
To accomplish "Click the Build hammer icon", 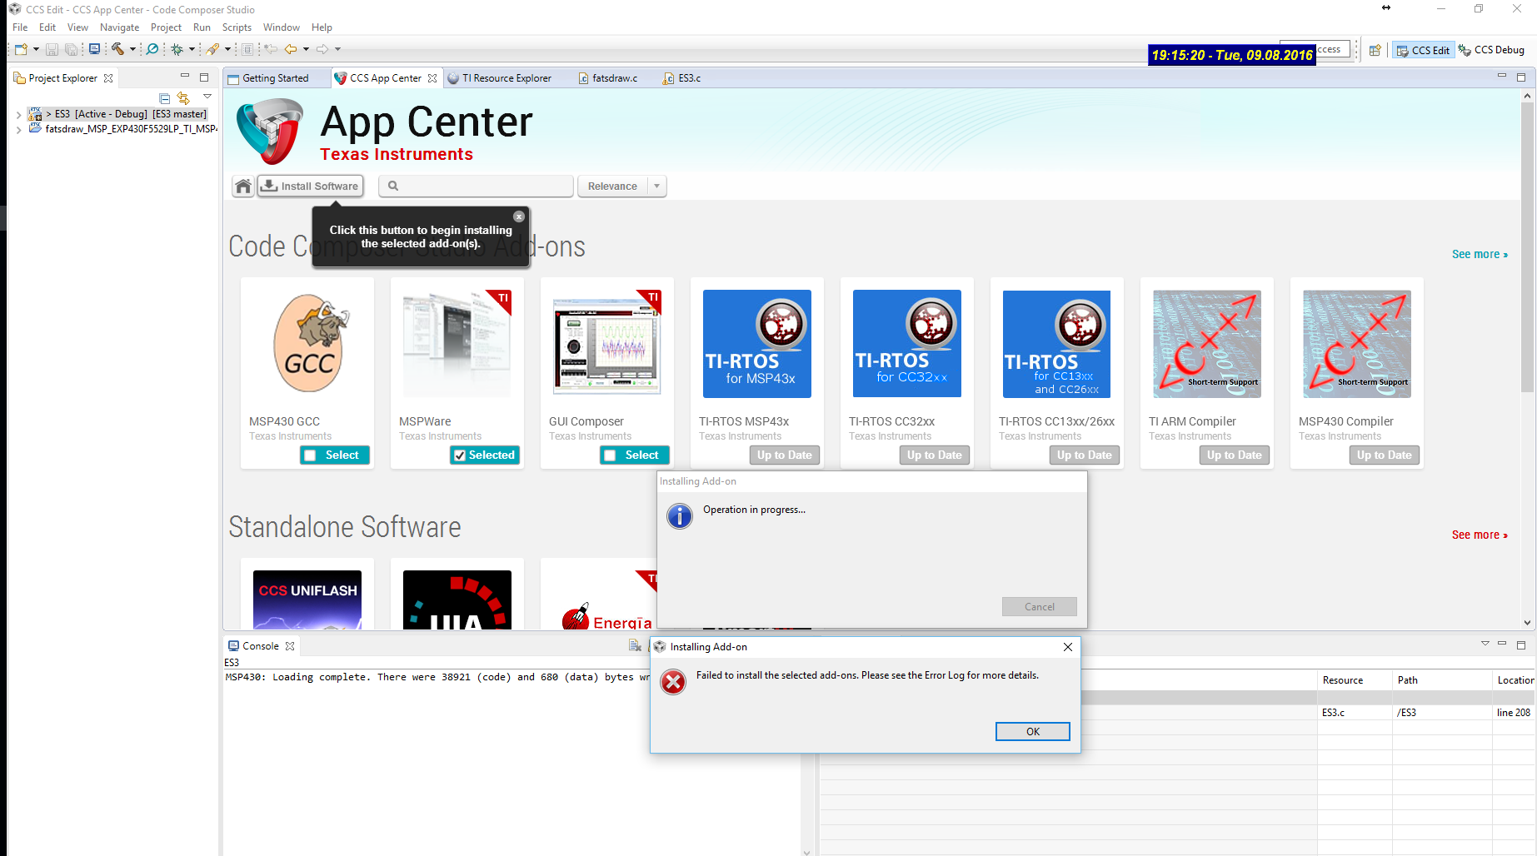I will [x=117, y=49].
